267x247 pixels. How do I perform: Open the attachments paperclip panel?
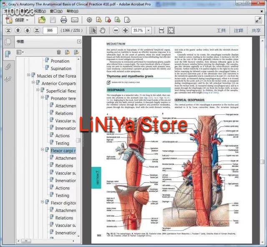[8, 67]
